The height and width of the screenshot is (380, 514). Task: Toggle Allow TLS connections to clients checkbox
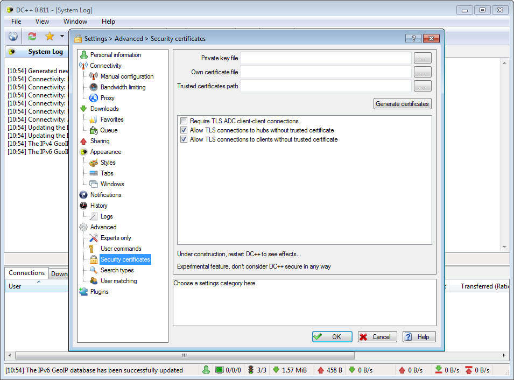coord(184,139)
